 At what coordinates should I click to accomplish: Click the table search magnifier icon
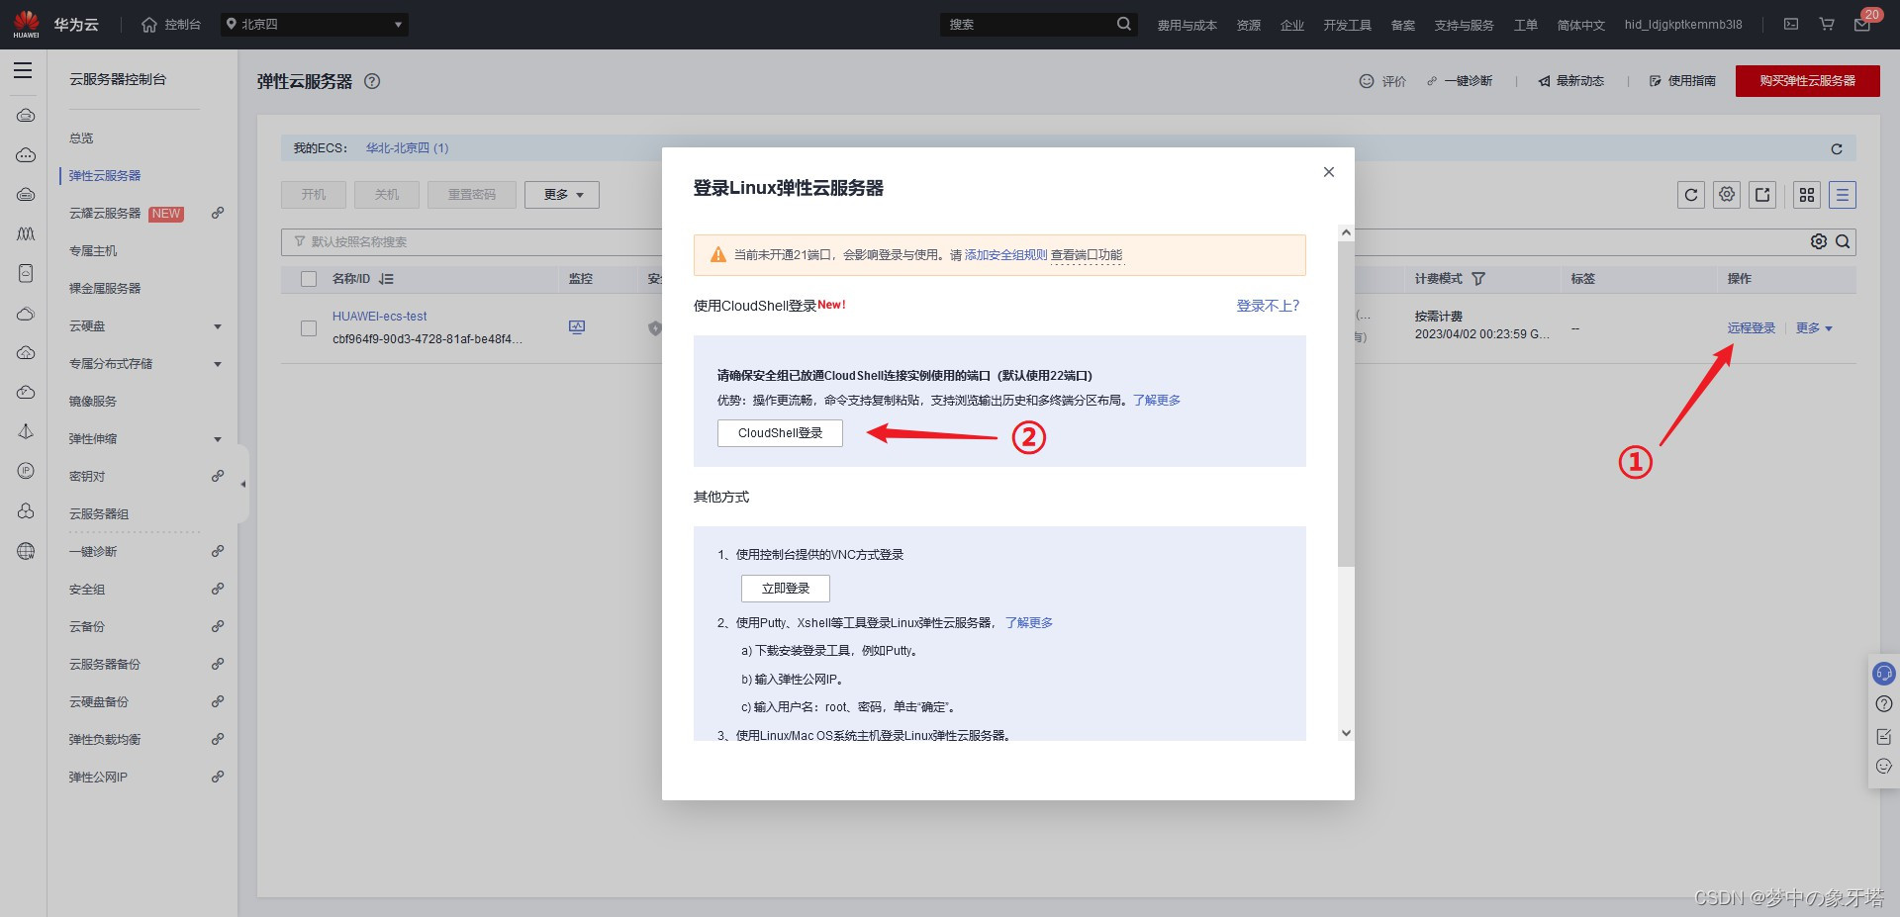[x=1843, y=241]
